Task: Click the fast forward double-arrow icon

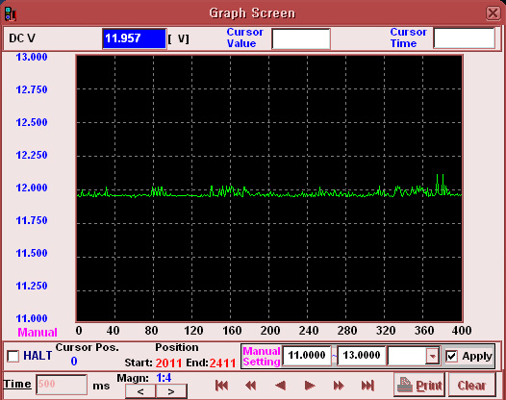Action: (339, 386)
